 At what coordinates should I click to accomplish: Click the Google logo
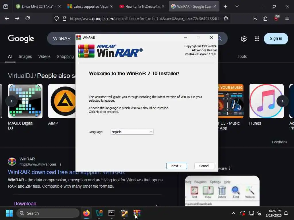[21, 39]
